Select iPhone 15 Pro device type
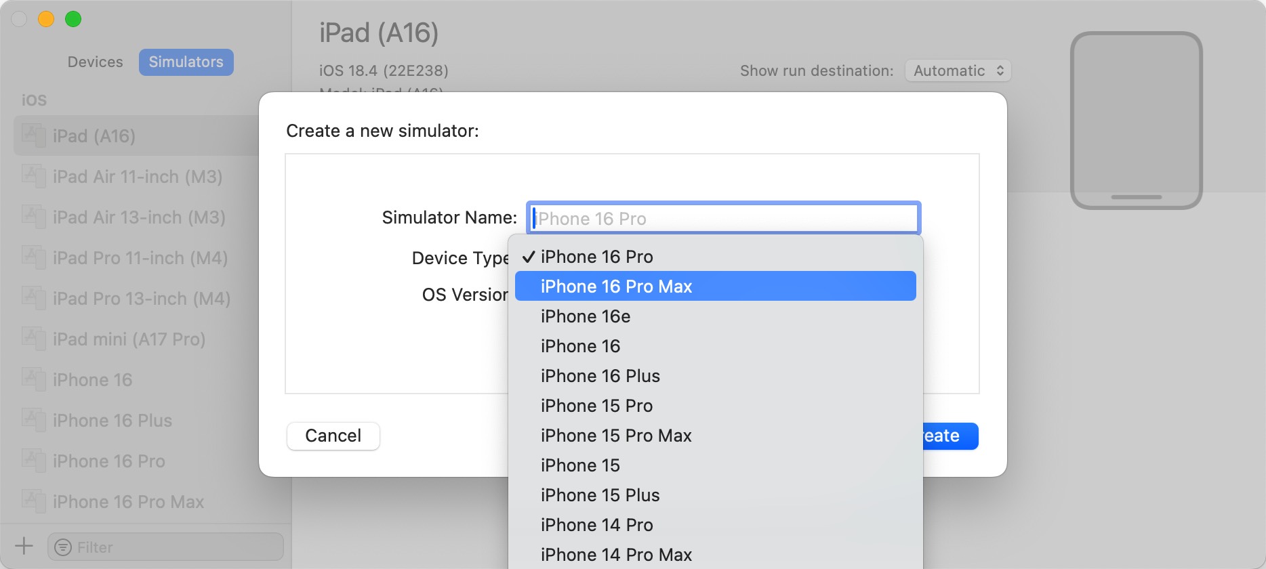Viewport: 1266px width, 569px height. point(715,406)
